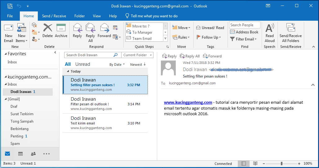Switch to the Help tab

(x=113, y=16)
